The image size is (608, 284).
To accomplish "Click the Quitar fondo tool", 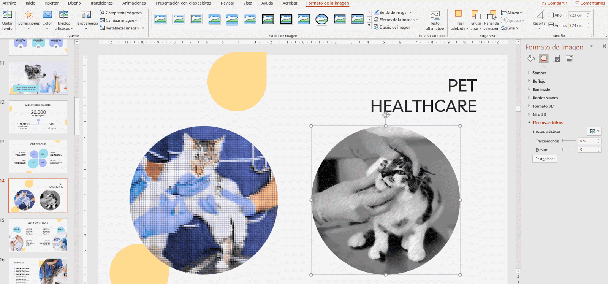I will pos(7,21).
